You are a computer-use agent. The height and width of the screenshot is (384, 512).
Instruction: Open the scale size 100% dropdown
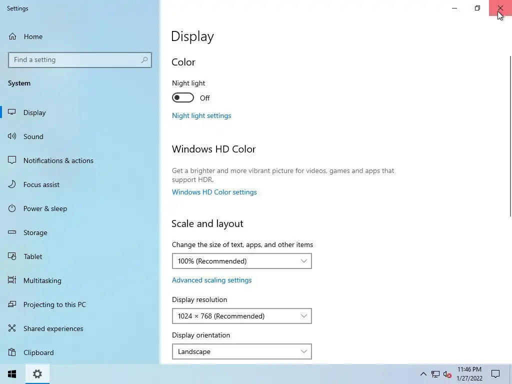click(x=242, y=261)
